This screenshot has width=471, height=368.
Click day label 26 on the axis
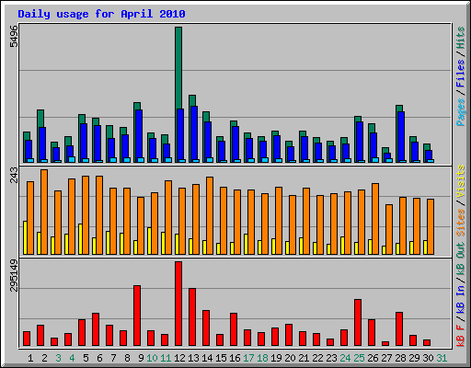point(373,358)
